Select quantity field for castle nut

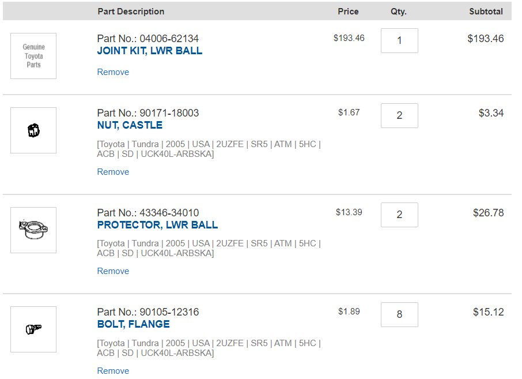point(399,115)
